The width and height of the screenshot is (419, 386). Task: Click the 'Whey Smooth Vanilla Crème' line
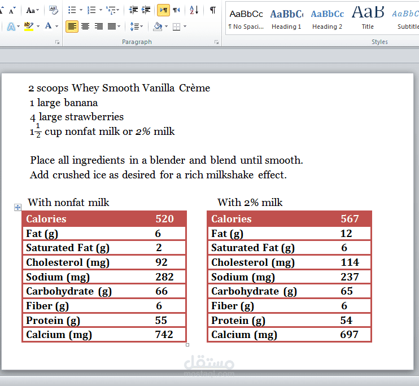(x=119, y=88)
